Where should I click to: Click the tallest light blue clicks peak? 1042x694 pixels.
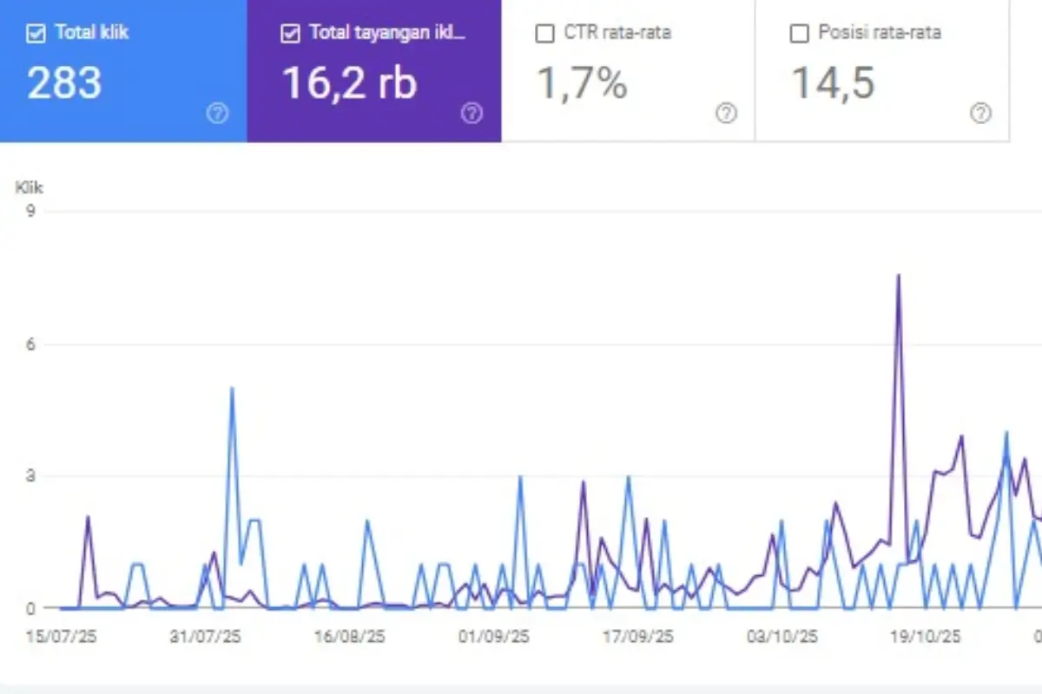[232, 389]
